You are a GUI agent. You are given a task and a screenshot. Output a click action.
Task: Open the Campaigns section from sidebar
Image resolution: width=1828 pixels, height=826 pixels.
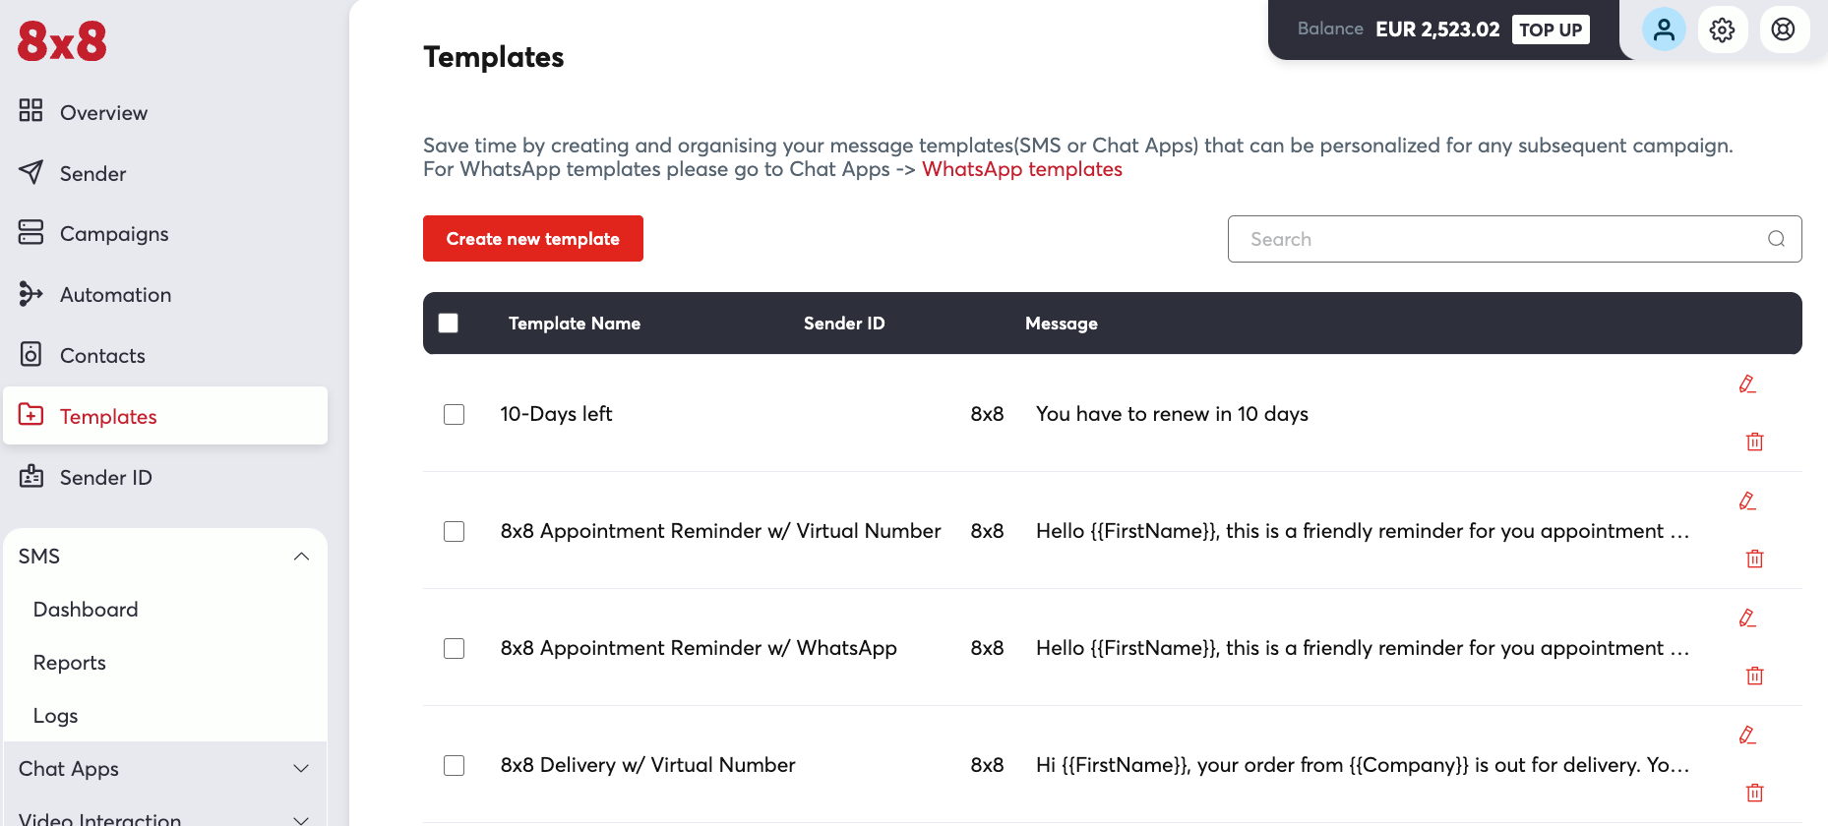pos(30,233)
